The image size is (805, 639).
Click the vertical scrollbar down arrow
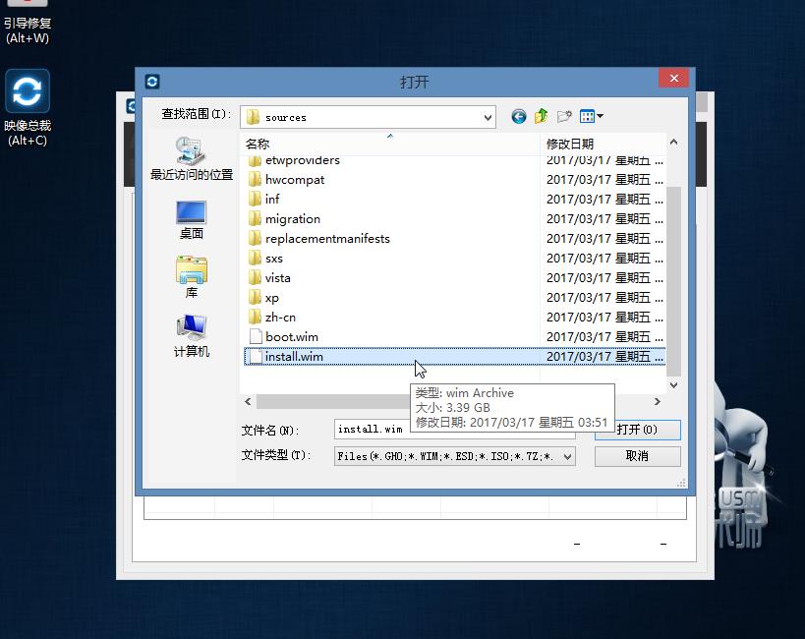[673, 384]
